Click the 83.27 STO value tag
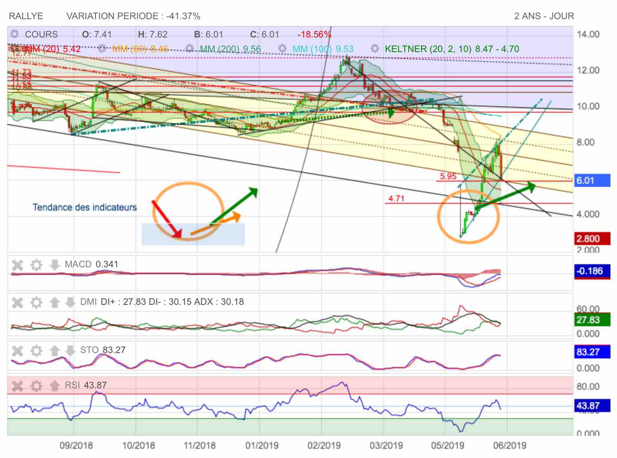This screenshot has width=617, height=458. click(592, 352)
